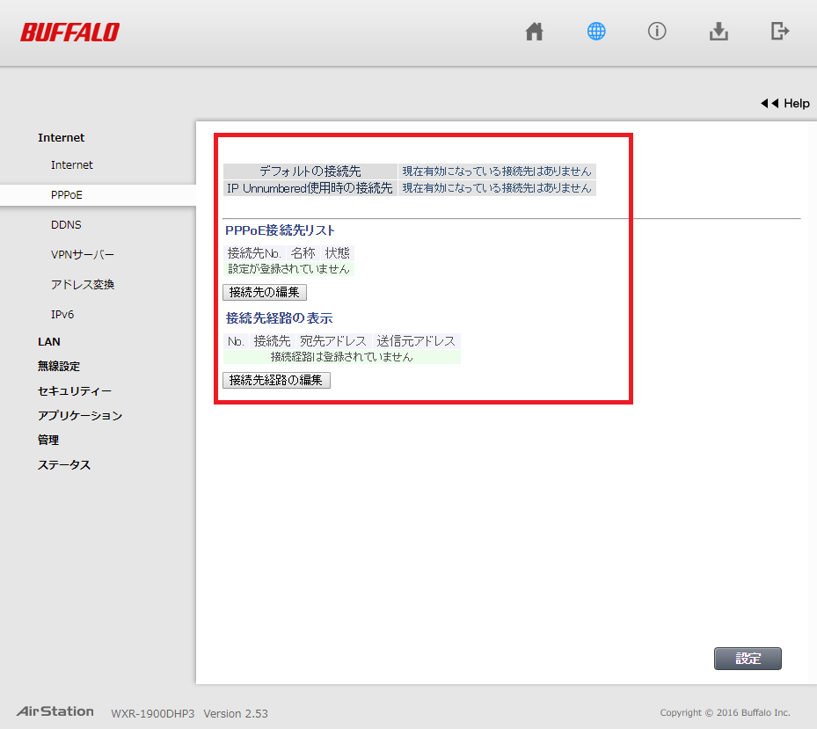Expand the Internet section heading
This screenshot has height=729, width=817.
click(61, 137)
